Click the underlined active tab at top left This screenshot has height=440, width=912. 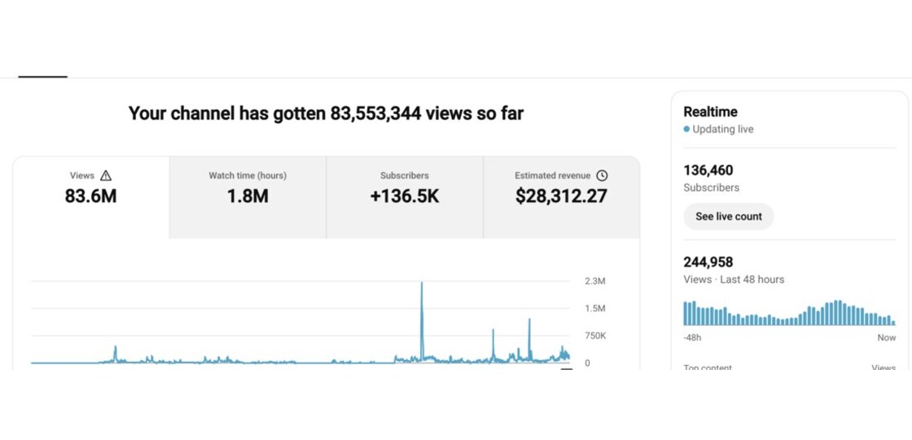[42, 77]
